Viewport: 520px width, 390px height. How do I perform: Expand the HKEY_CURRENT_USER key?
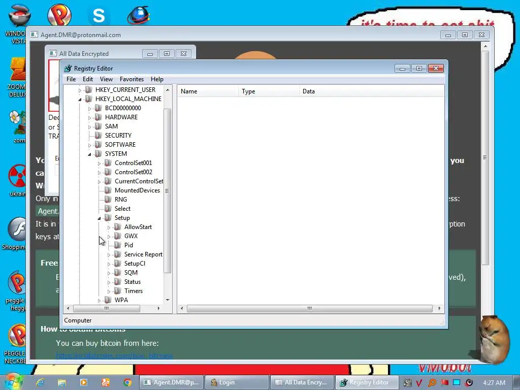click(x=80, y=90)
